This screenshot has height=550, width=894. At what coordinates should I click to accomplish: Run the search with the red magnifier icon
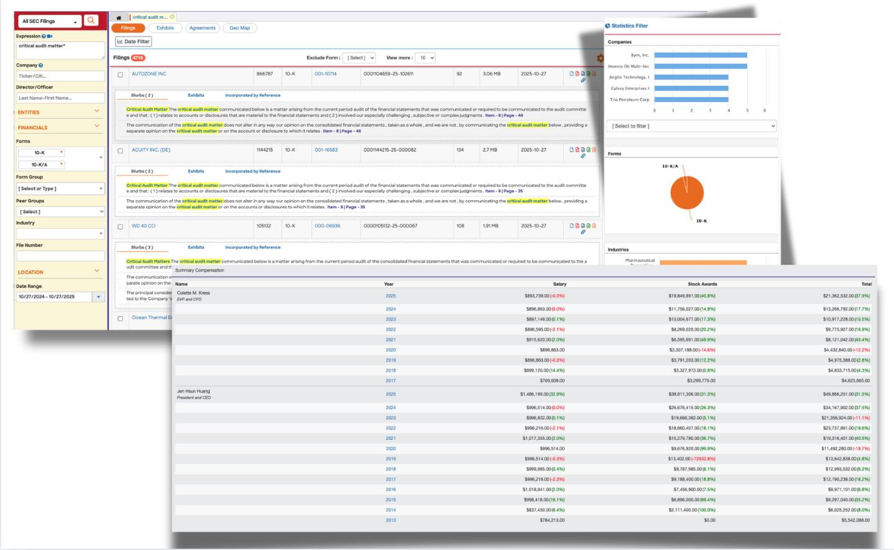(x=91, y=21)
